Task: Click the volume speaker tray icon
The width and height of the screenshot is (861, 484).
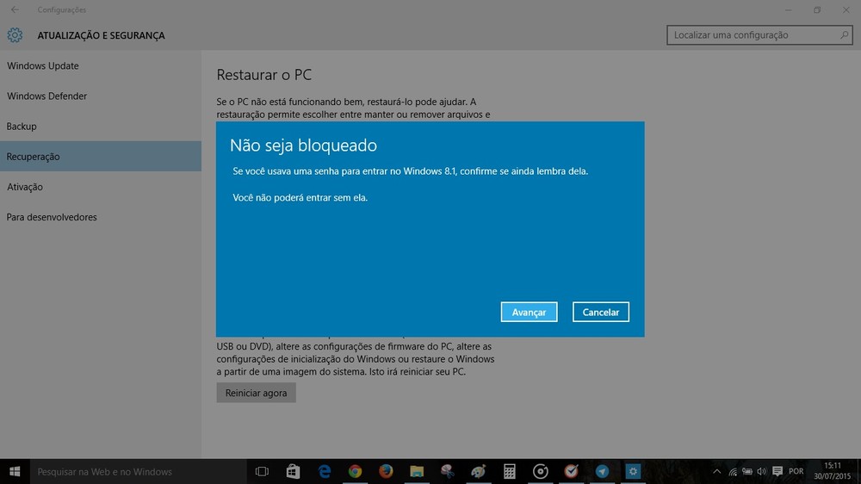Action: click(x=762, y=471)
